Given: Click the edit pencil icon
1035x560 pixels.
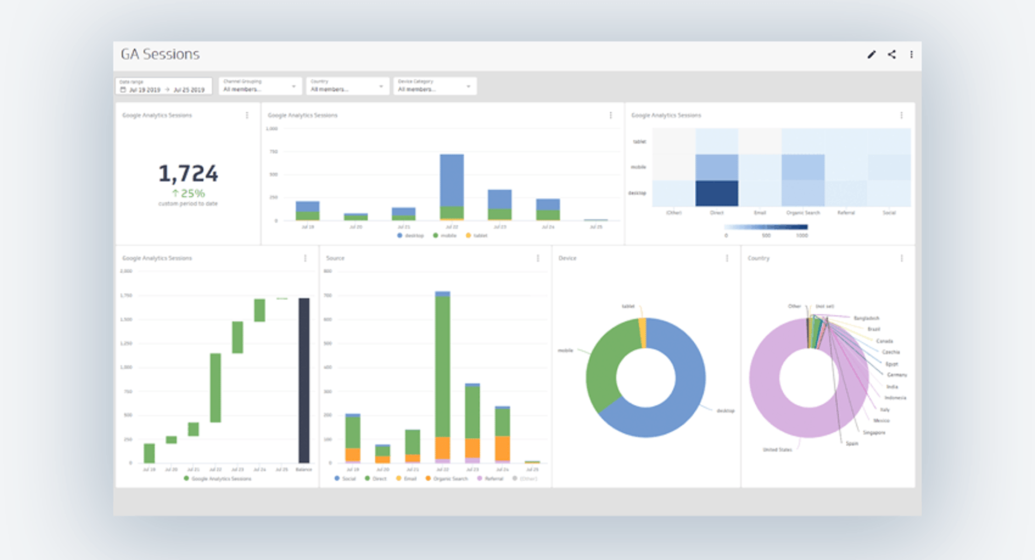Looking at the screenshot, I should click(872, 54).
